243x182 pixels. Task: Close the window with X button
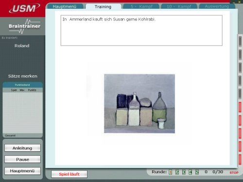tap(240, 2)
